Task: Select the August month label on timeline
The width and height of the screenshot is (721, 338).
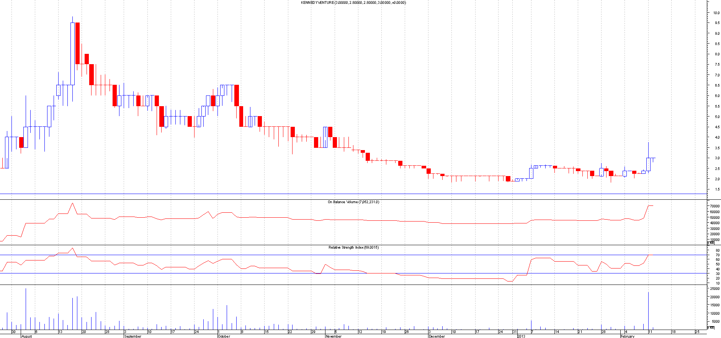Action: 27,336
